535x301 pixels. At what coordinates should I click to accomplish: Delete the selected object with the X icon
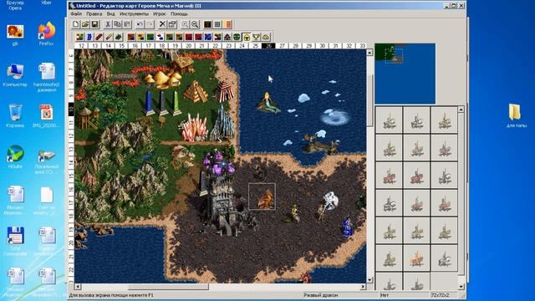(162, 24)
